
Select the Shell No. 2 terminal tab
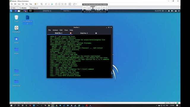coord(84,33)
